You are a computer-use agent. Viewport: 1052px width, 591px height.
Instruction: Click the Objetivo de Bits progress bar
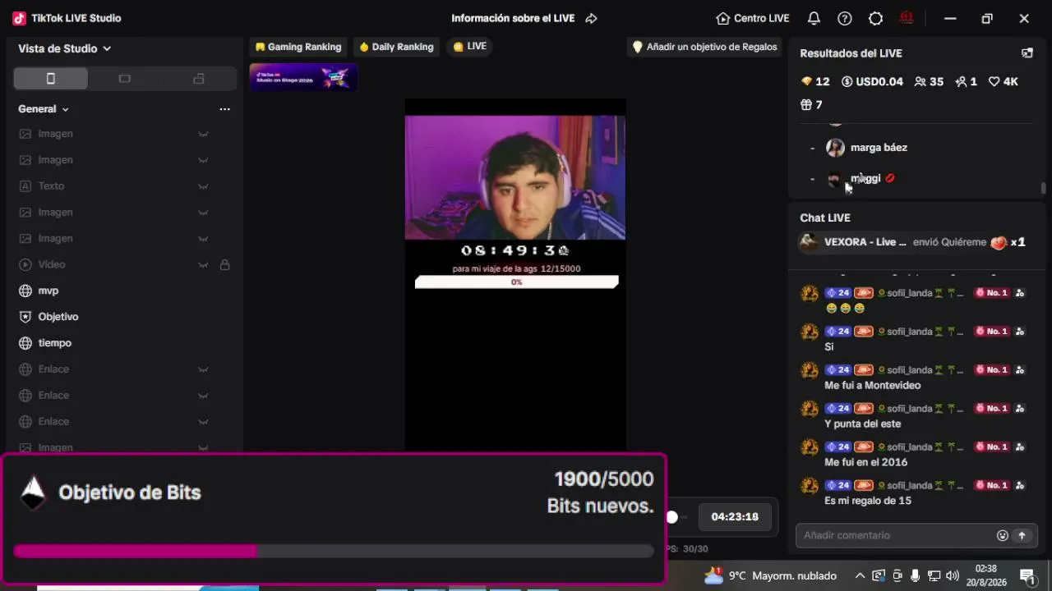click(x=334, y=551)
